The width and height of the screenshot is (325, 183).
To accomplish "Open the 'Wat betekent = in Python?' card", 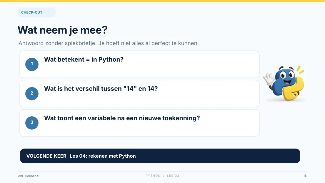I will point(139,64).
